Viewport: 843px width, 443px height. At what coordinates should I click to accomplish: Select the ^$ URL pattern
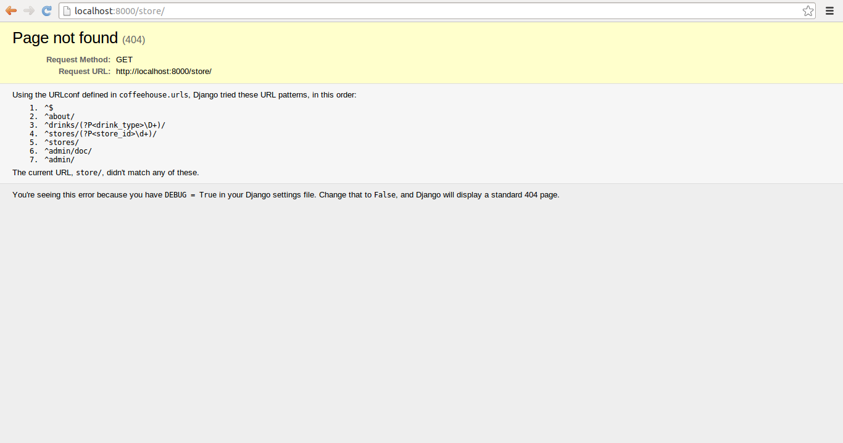click(x=49, y=108)
